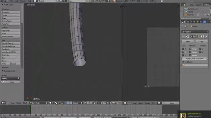Copy the Mirror modifier
Viewport: 211px width, 118px height.
click(201, 42)
